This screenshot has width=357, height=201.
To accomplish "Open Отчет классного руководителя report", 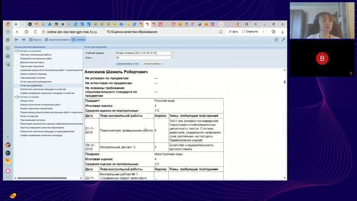I will (x=36, y=82).
